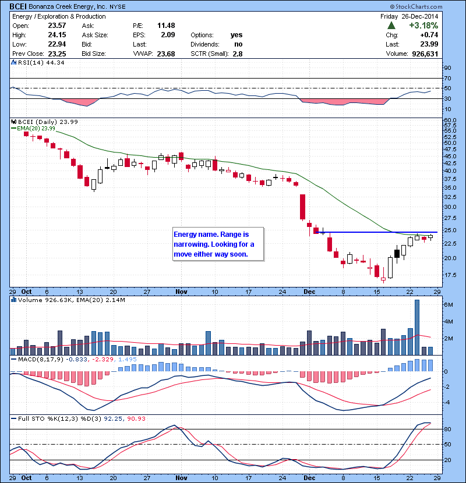Click the EMA(20) 23.99 legend text
The width and height of the screenshot is (466, 483).
coord(36,129)
